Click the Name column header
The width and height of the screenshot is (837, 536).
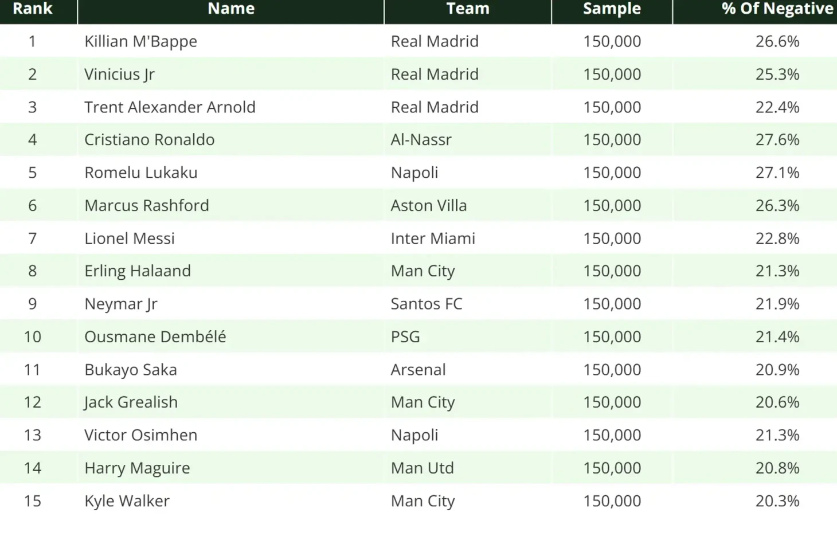coord(231,9)
